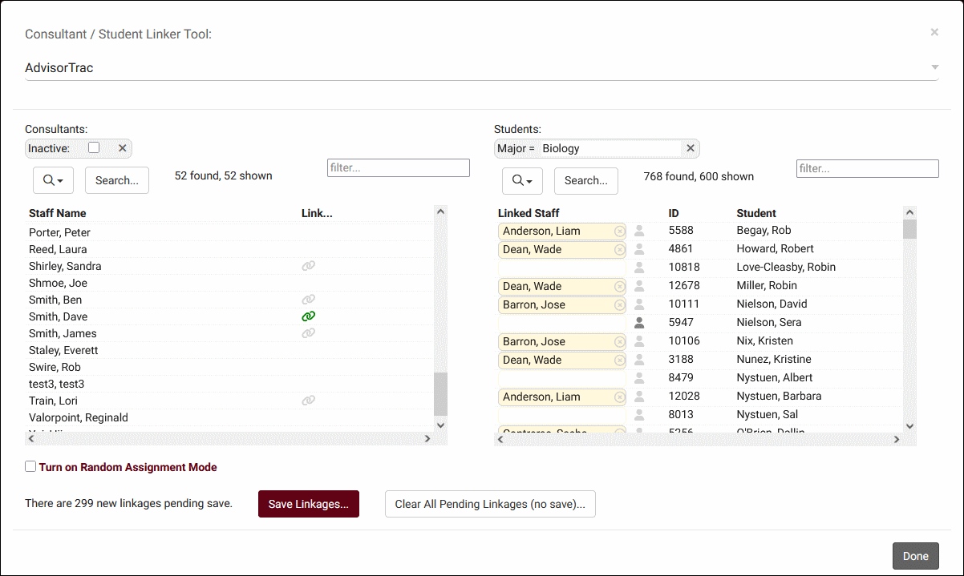The width and height of the screenshot is (964, 576).
Task: Remove the Major = Biology student filter
Action: [690, 148]
